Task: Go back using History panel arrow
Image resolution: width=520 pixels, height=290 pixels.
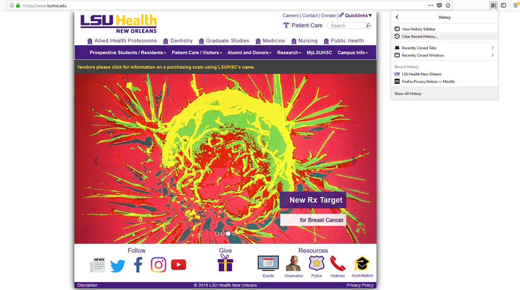Action: pyautogui.click(x=397, y=17)
